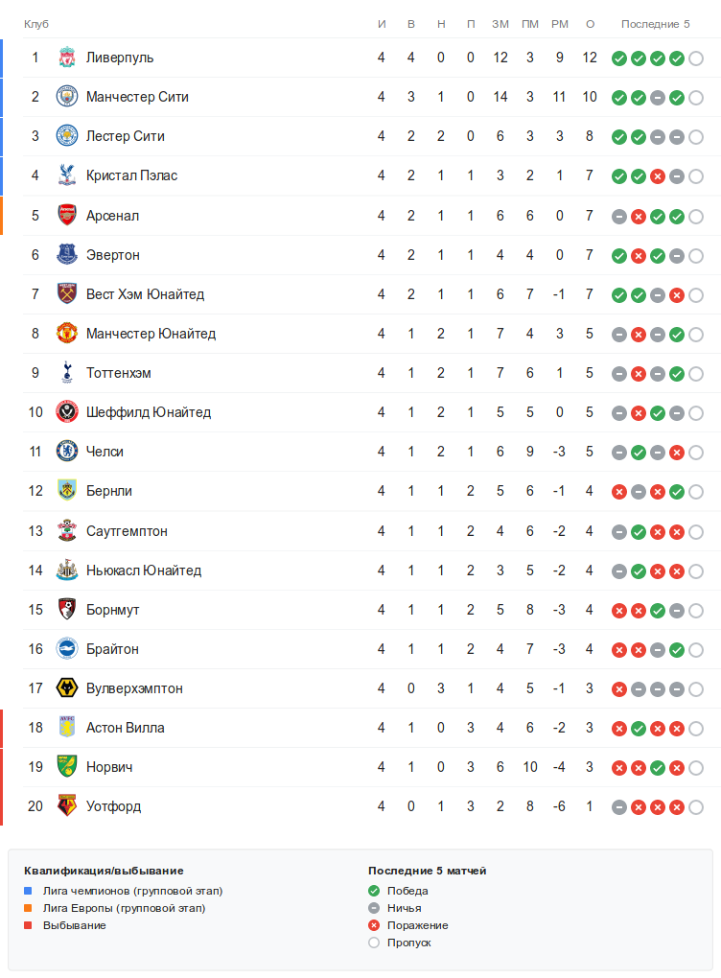This screenshot has width=721, height=978.
Task: Click the green Победа legend icon
Action: (374, 891)
